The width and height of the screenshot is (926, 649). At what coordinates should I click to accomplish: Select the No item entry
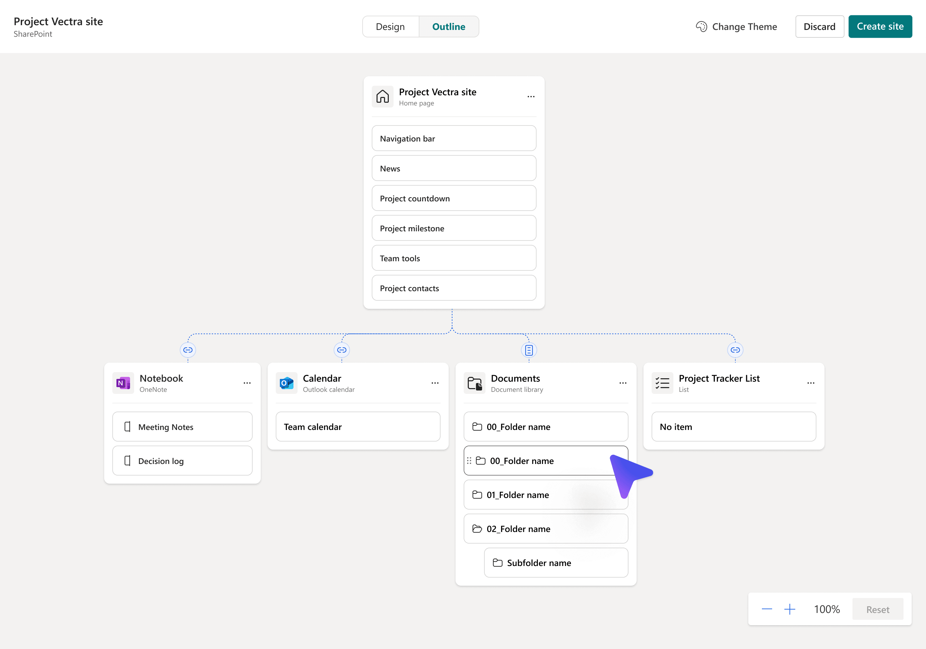coord(734,427)
